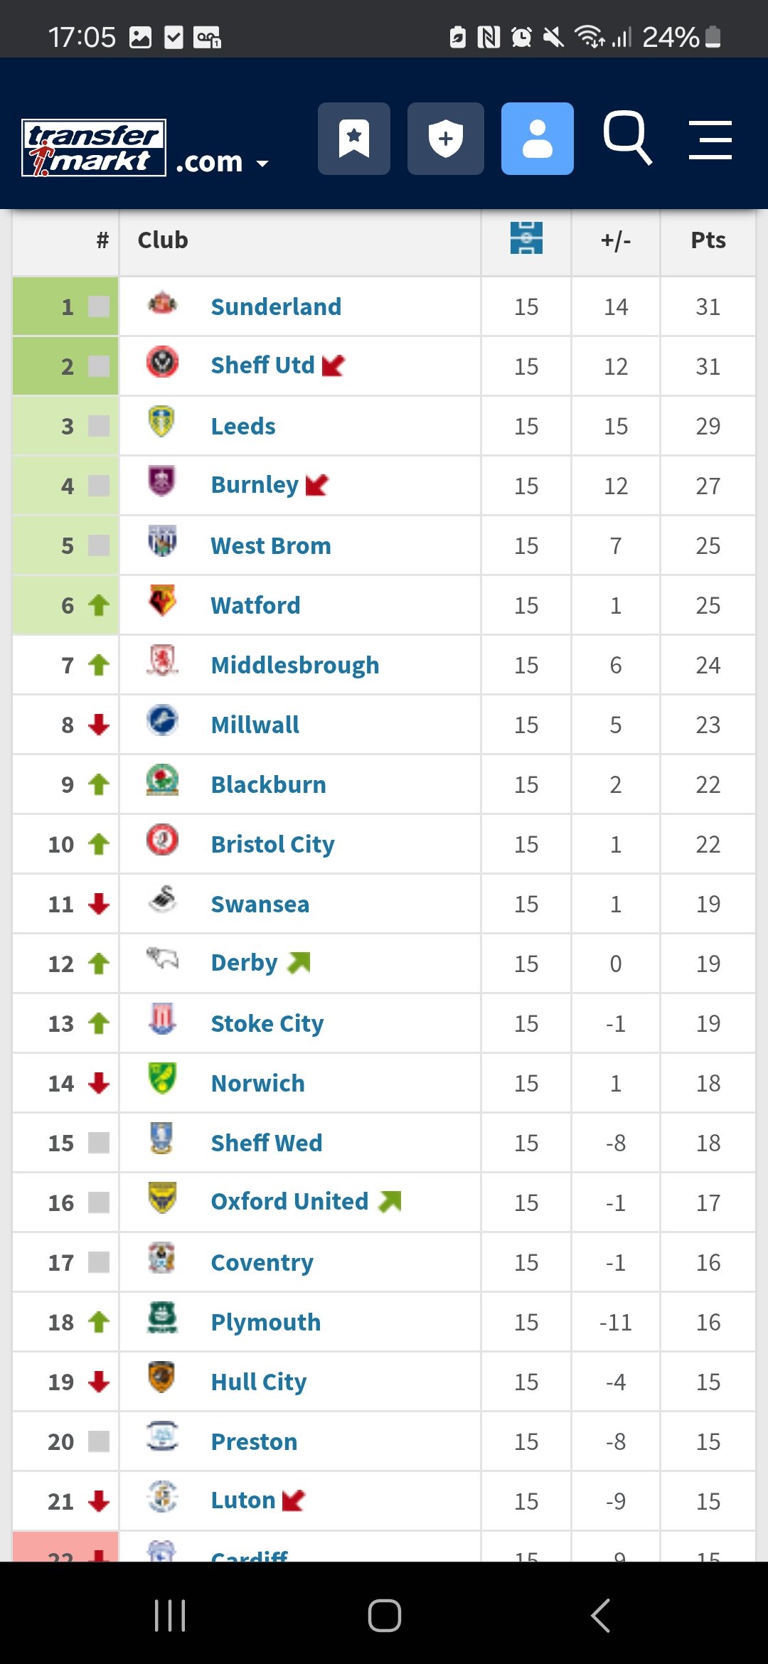Screen dimensions: 768x1664
Task: Open Android recent apps button
Action: point(170,1615)
